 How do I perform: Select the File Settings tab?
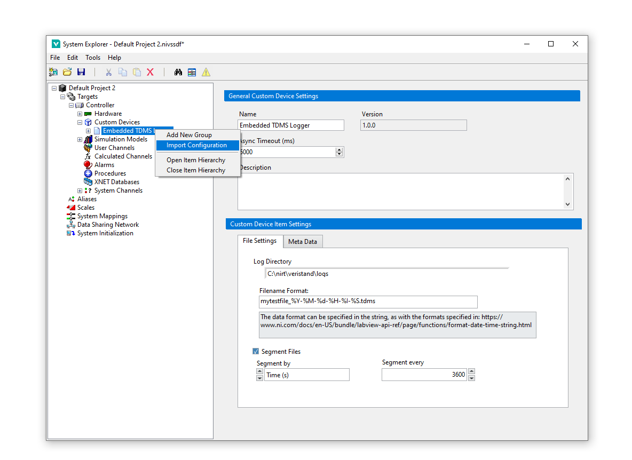coord(260,241)
